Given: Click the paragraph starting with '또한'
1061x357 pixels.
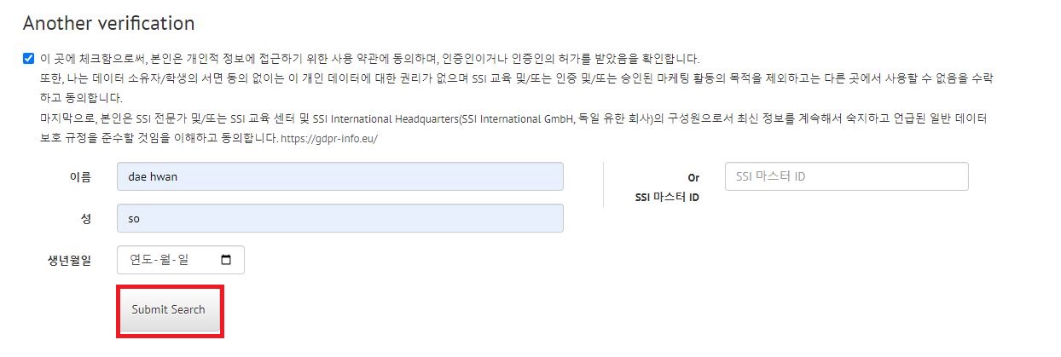Looking at the screenshot, I should tap(516, 87).
